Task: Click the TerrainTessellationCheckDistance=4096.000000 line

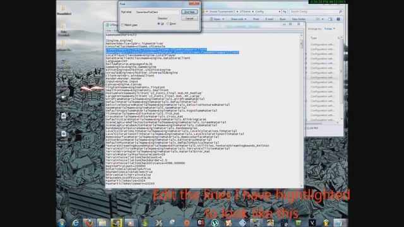Action: pyautogui.click(x=145, y=163)
